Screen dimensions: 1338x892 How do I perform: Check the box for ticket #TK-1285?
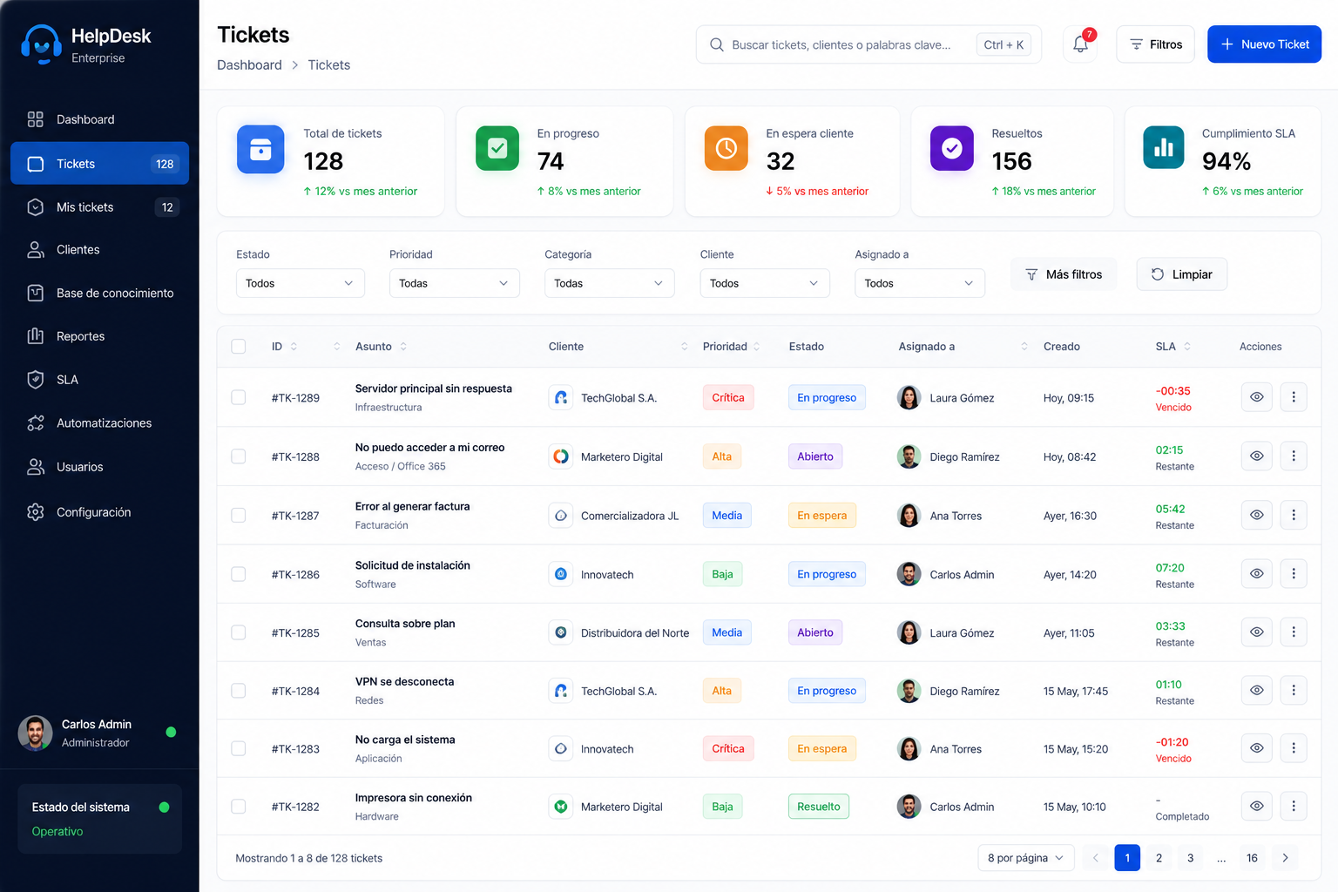click(x=238, y=632)
